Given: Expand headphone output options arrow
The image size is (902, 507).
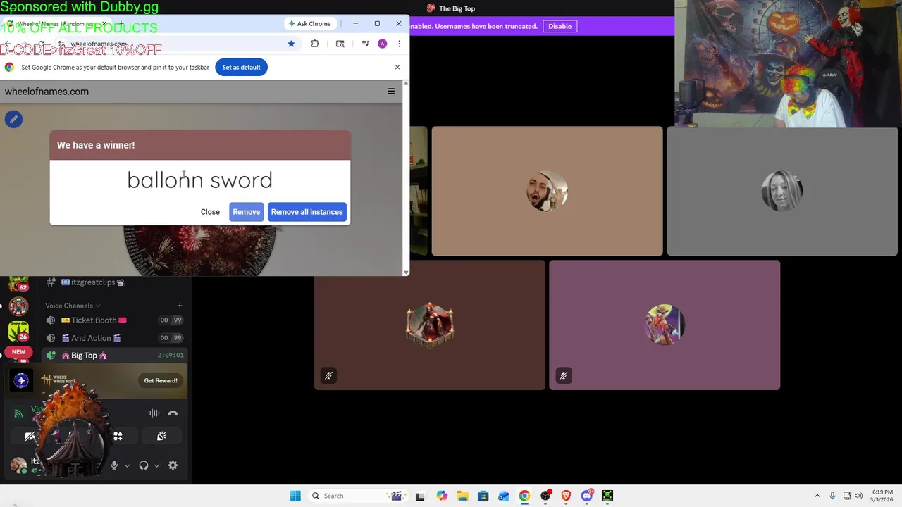Looking at the screenshot, I should tap(156, 465).
